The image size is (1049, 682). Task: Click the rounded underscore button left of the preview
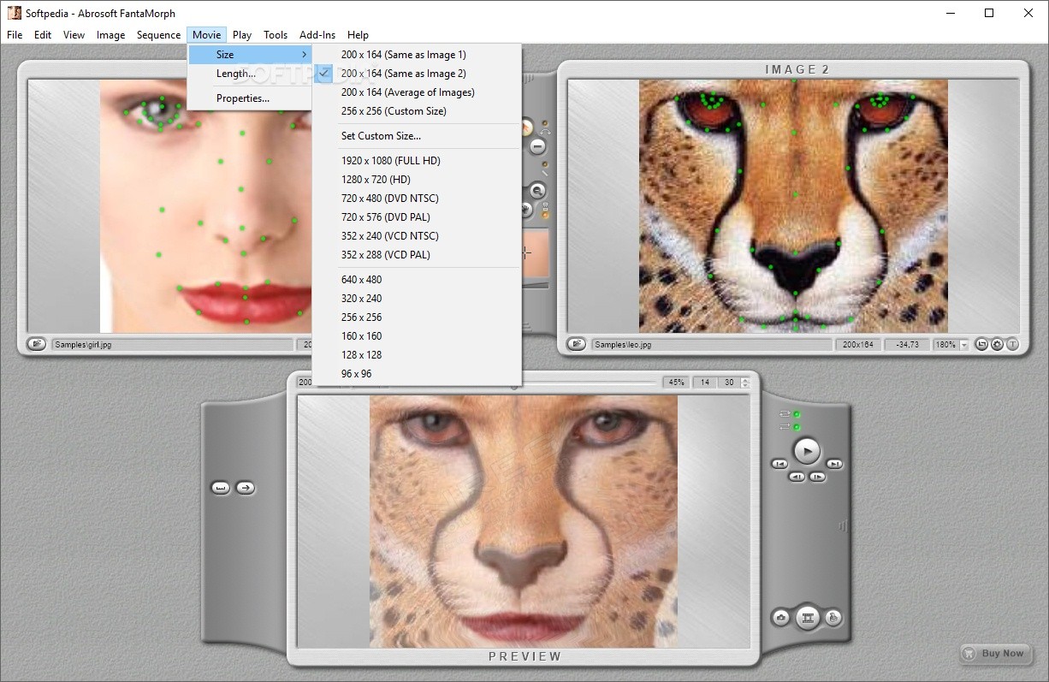point(221,488)
